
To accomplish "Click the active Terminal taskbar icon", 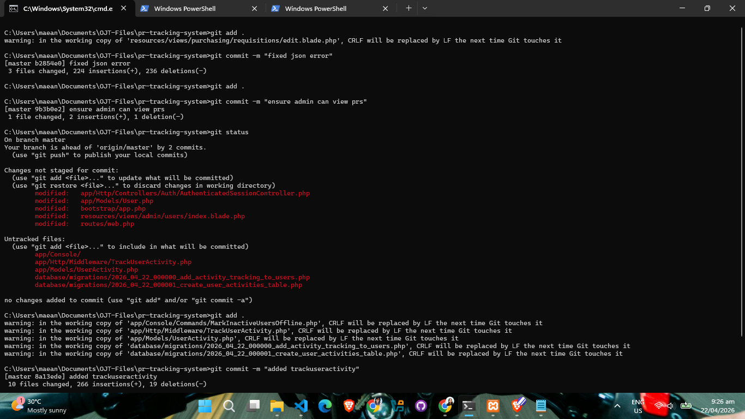I will pyautogui.click(x=468, y=406).
